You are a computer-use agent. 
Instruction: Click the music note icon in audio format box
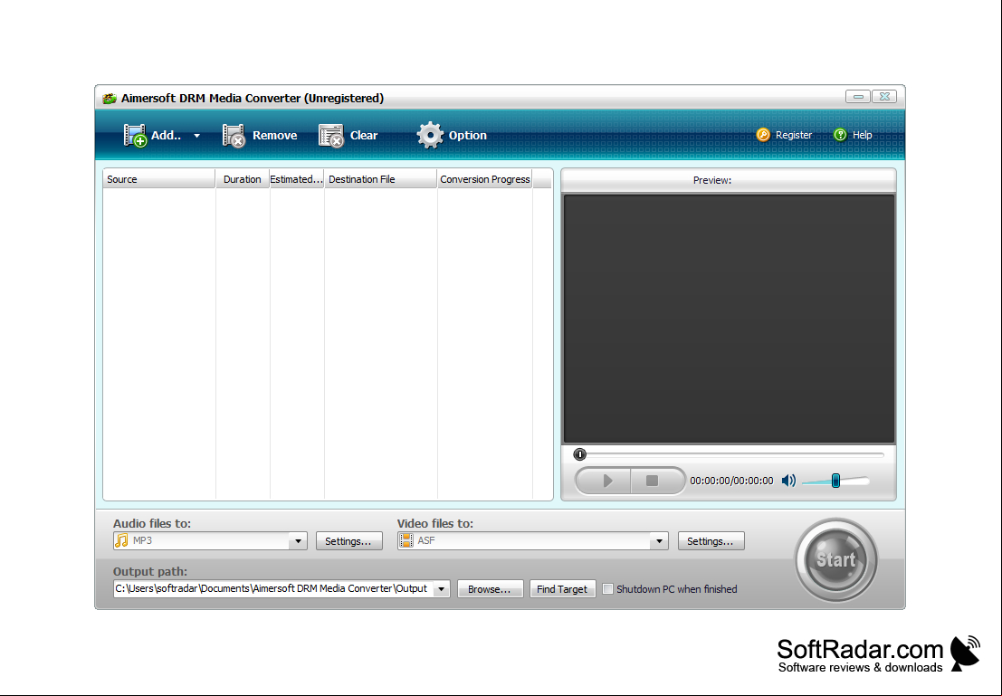click(x=121, y=540)
